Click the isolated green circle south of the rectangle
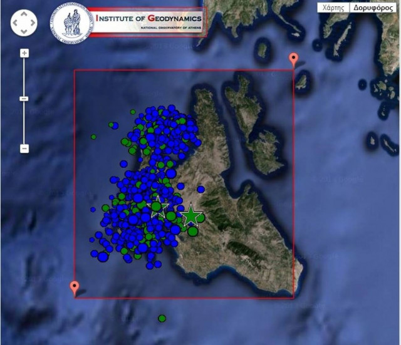Screen dimensions: 401x345 click(x=162, y=319)
